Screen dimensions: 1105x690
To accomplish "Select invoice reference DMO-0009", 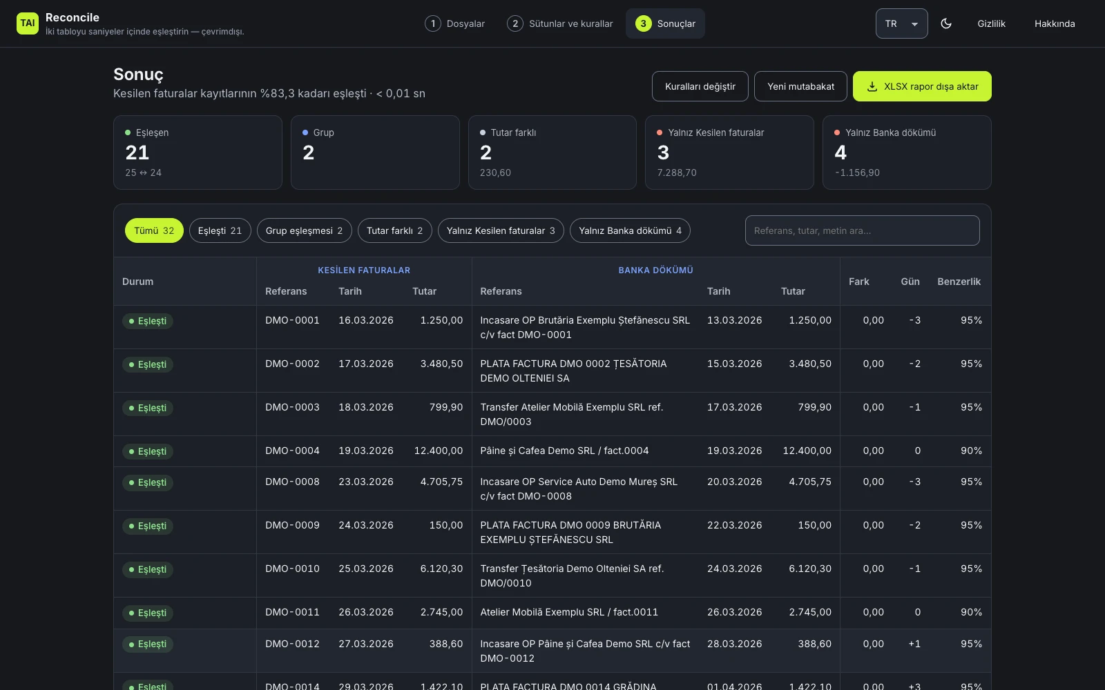I will (x=292, y=525).
